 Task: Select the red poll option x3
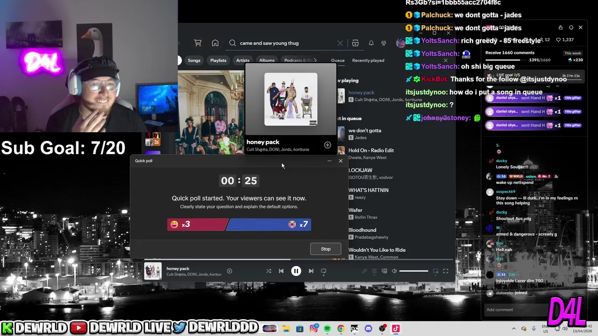[x=198, y=224]
